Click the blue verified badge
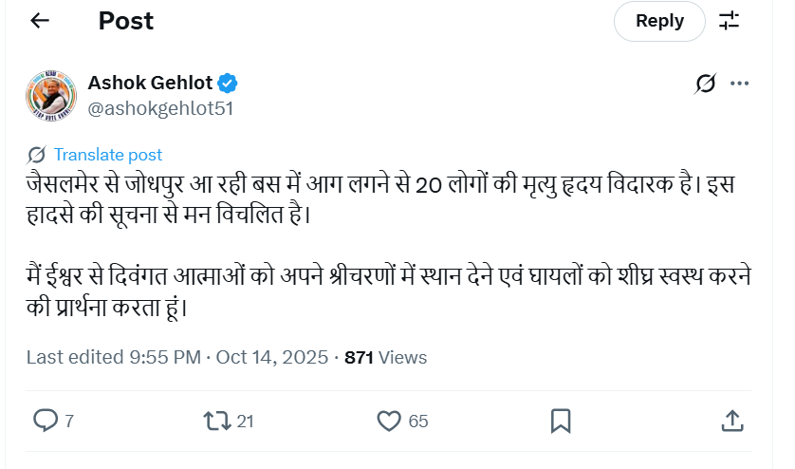 click(x=229, y=83)
